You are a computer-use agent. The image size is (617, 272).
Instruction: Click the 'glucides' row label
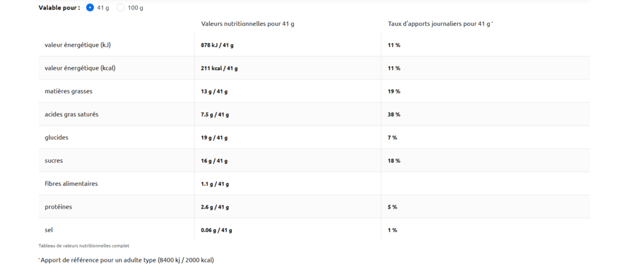[x=57, y=137]
